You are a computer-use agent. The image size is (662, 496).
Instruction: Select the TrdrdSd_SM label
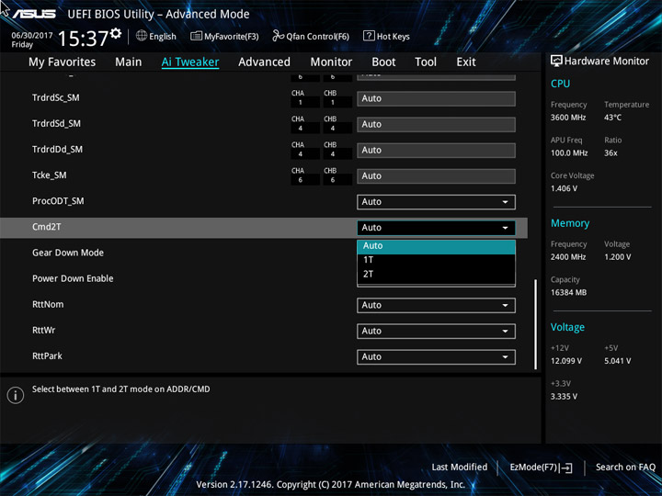pos(57,124)
